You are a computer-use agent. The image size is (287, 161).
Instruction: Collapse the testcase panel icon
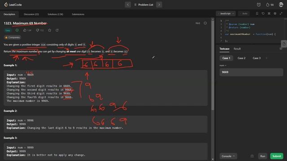click(x=281, y=49)
